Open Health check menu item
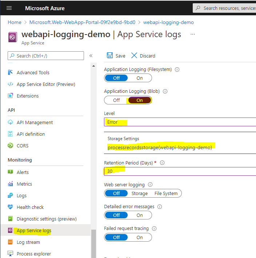This screenshot has width=256, height=258. (x=30, y=207)
